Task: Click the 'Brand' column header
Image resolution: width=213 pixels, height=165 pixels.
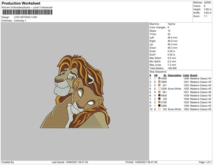Action: point(193,75)
